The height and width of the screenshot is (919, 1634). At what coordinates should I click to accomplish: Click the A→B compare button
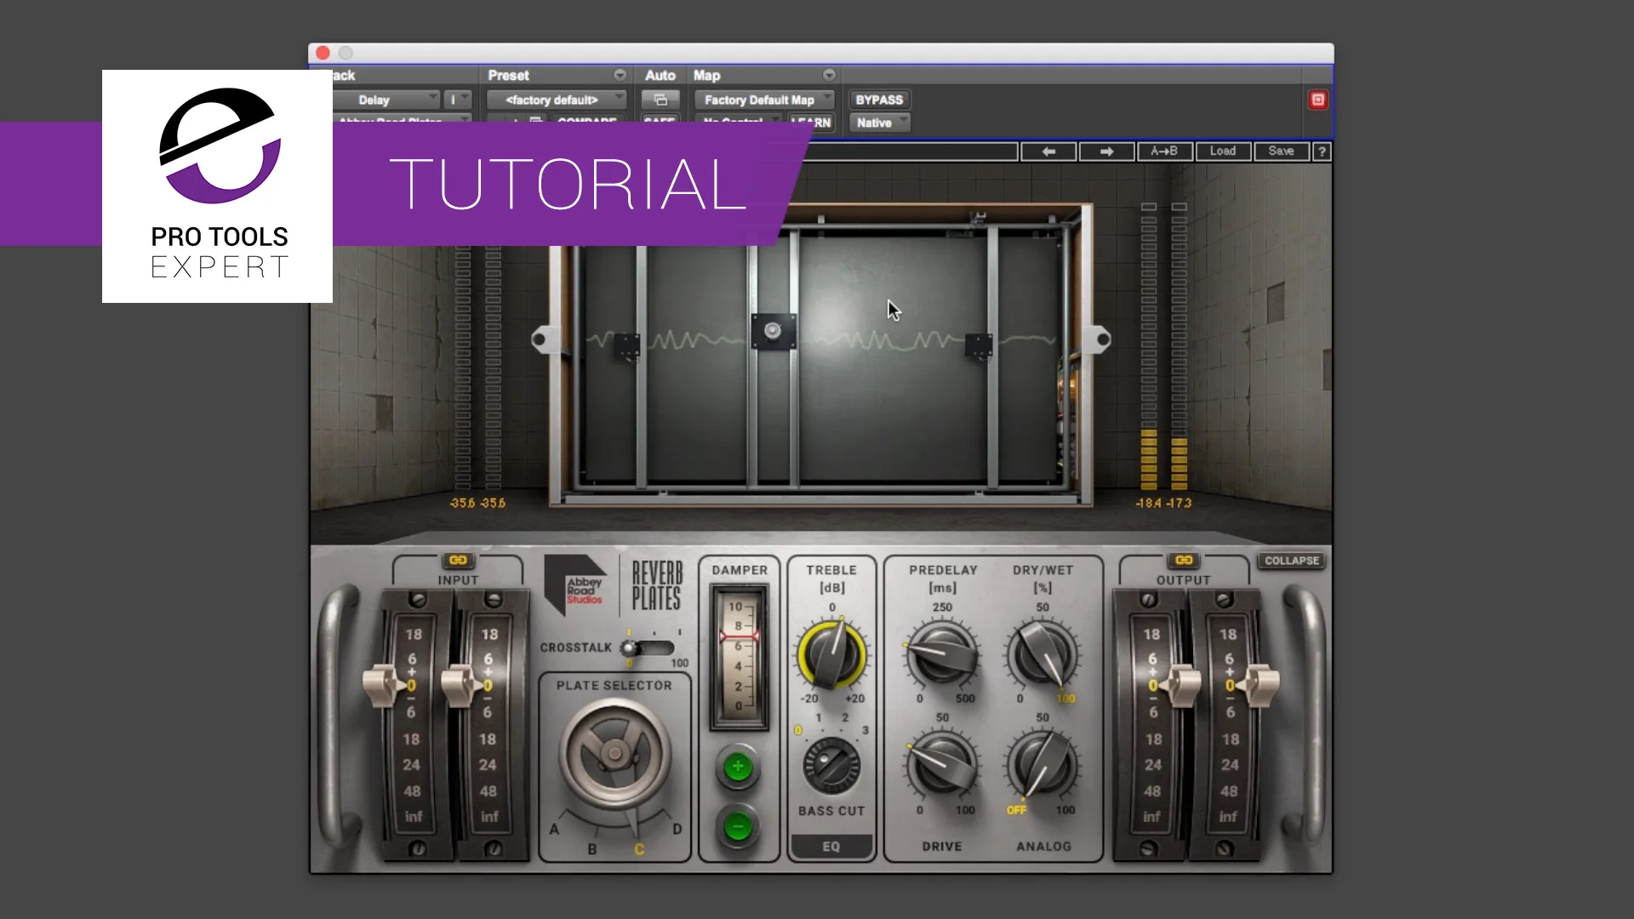1165,151
